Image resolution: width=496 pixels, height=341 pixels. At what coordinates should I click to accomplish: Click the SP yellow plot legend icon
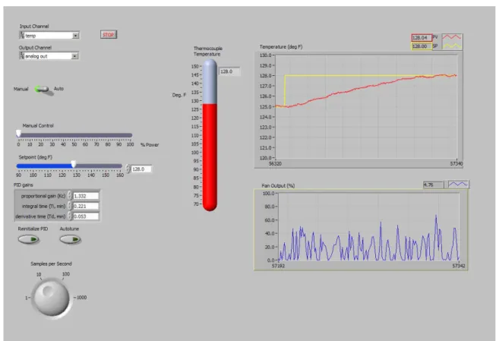tap(452, 46)
